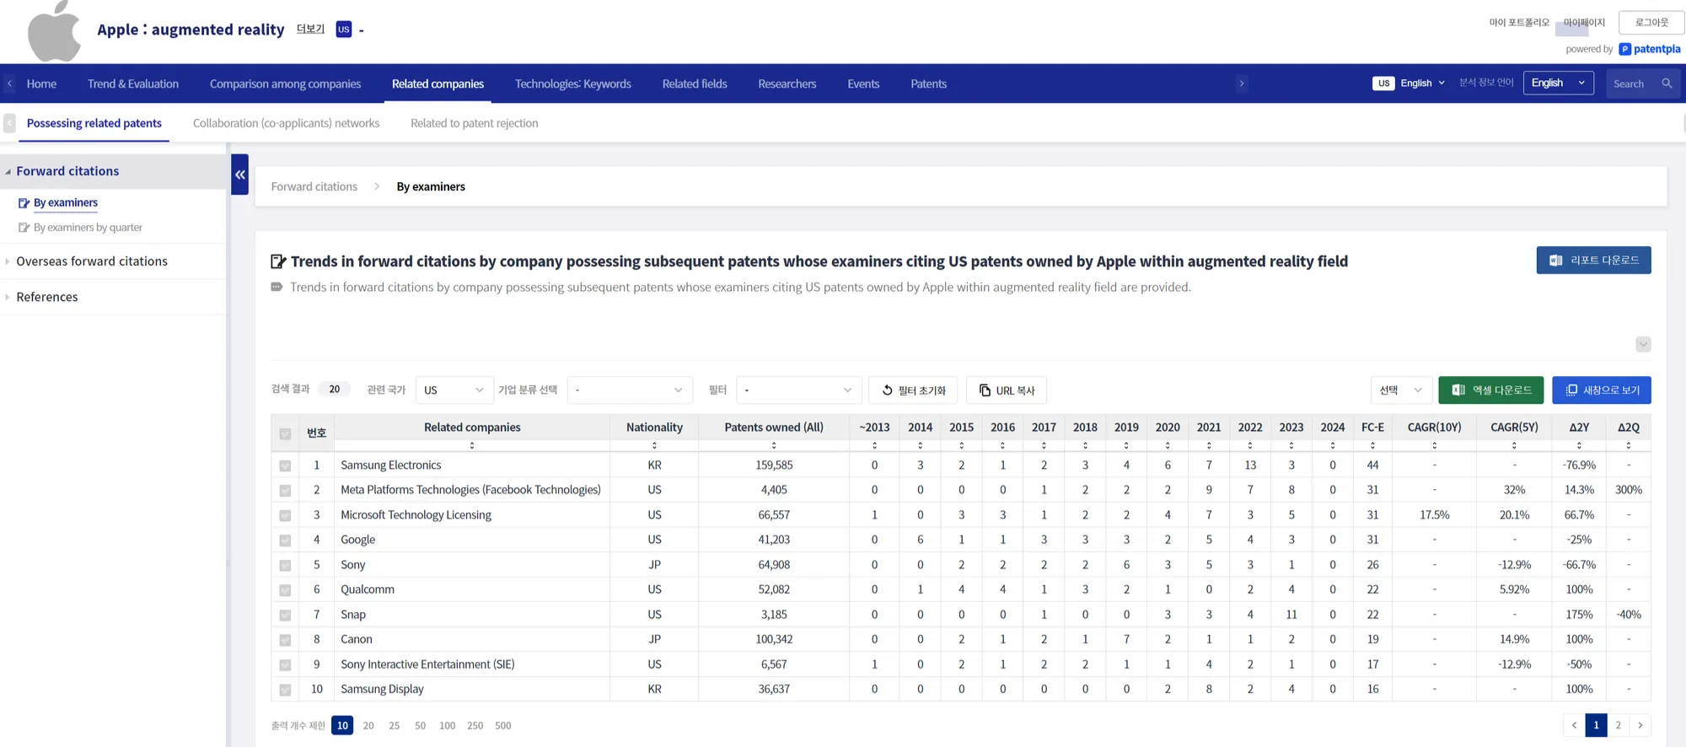Open Collaboration (co-applicants) networks tab
Viewport: 1686px width, 747px height.
click(x=286, y=123)
